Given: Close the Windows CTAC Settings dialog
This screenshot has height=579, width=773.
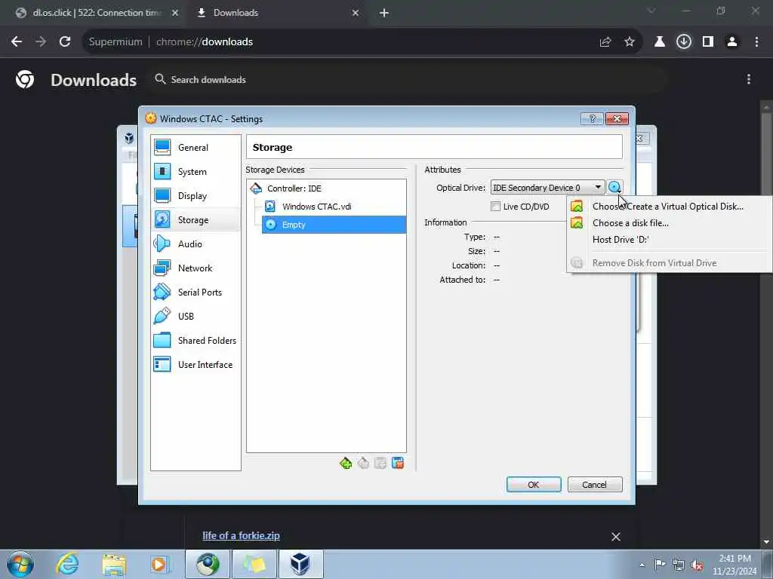Looking at the screenshot, I should [x=617, y=118].
